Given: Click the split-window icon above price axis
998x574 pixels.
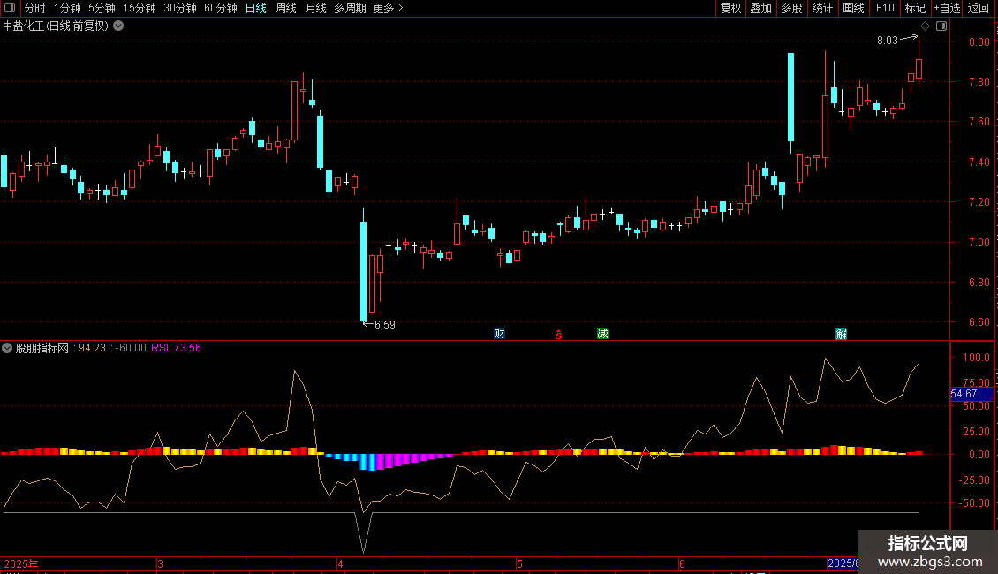Looking at the screenshot, I should [x=941, y=26].
